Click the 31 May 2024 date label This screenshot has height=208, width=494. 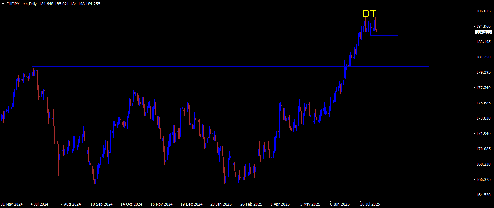click(12, 204)
